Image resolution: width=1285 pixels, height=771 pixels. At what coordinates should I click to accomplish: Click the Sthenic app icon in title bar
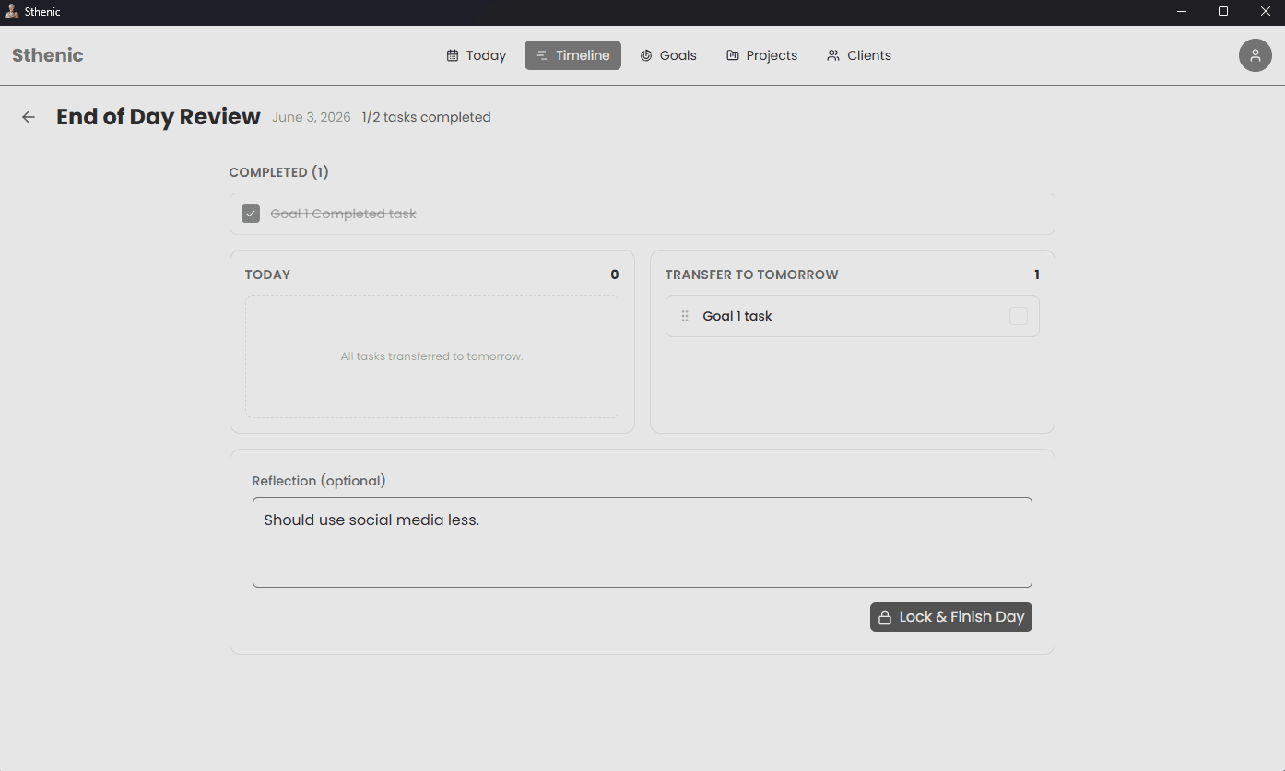(12, 12)
